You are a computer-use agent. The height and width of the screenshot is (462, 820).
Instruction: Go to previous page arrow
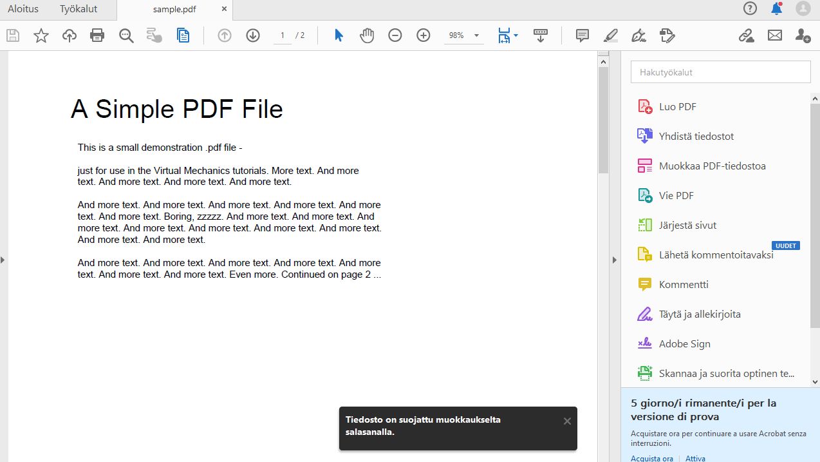click(225, 35)
